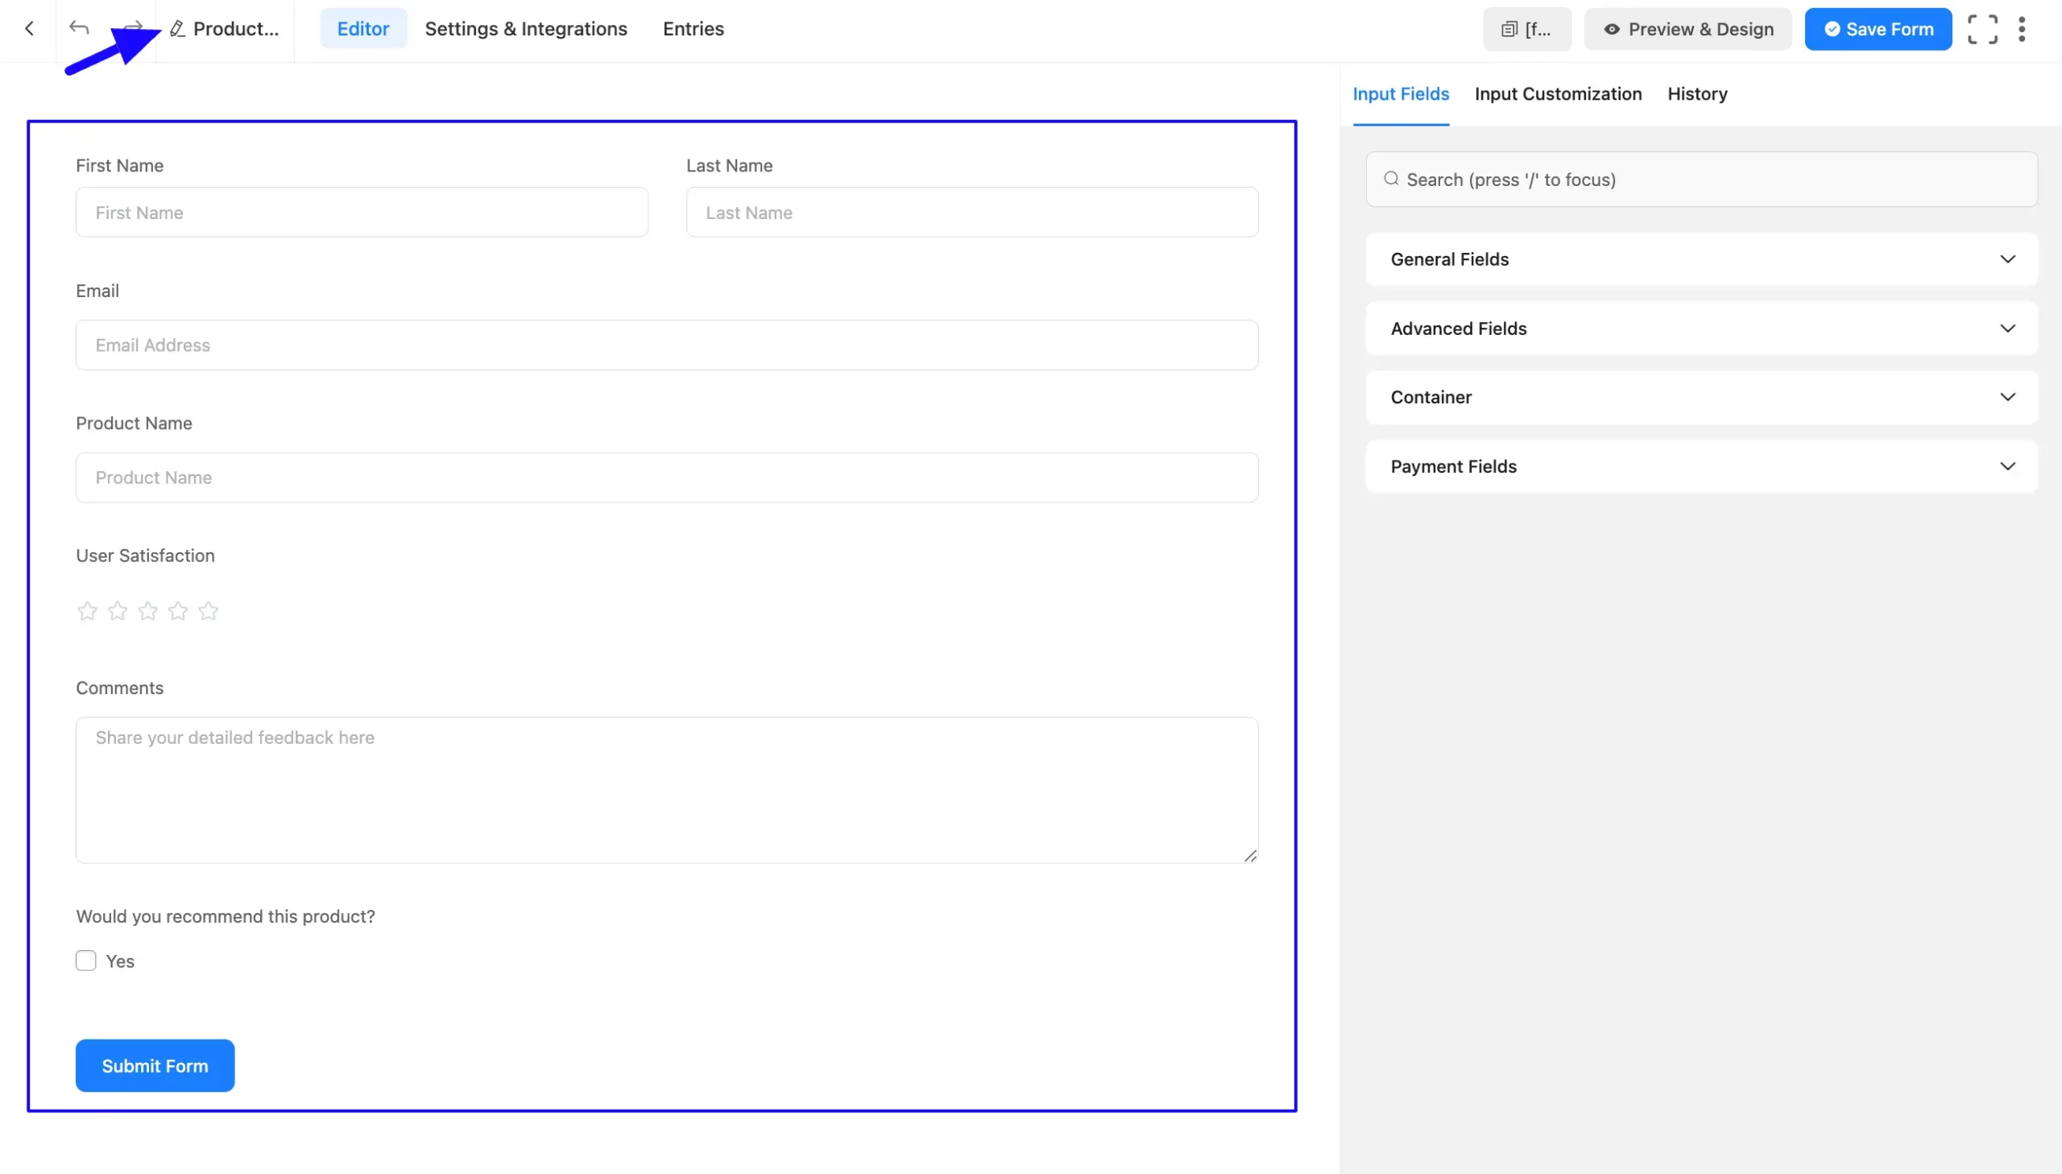Click the Product Name input field
The image size is (2062, 1174).
tap(667, 477)
